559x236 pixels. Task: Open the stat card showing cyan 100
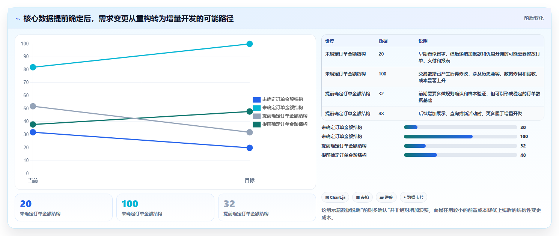point(165,207)
